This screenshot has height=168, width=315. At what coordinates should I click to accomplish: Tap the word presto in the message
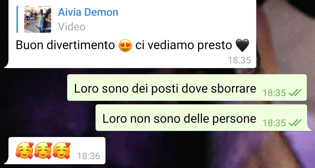point(214,46)
